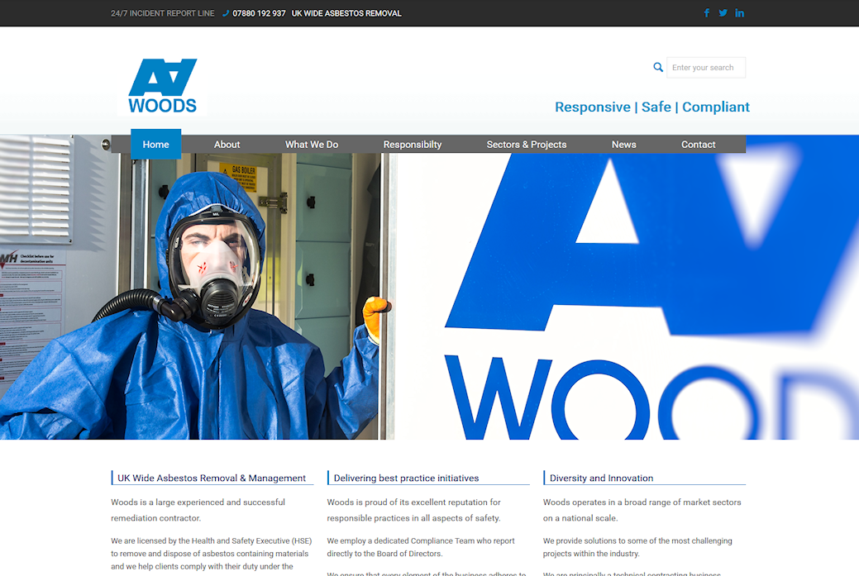This screenshot has height=576, width=859.
Task: Call the 07880 192 937 number
Action: click(259, 13)
